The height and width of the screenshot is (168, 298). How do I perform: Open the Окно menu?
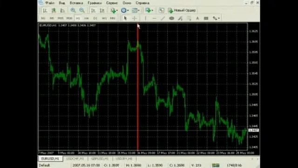[127, 3]
